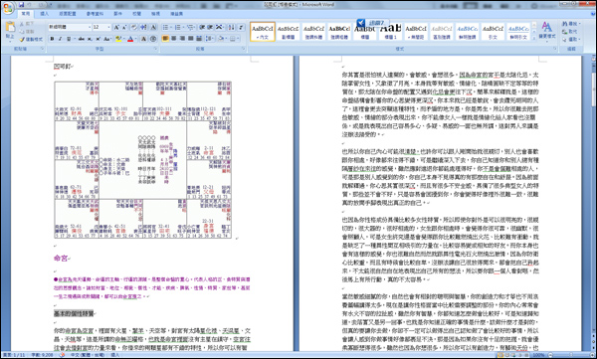Toggle left text alignment

tap(165, 39)
